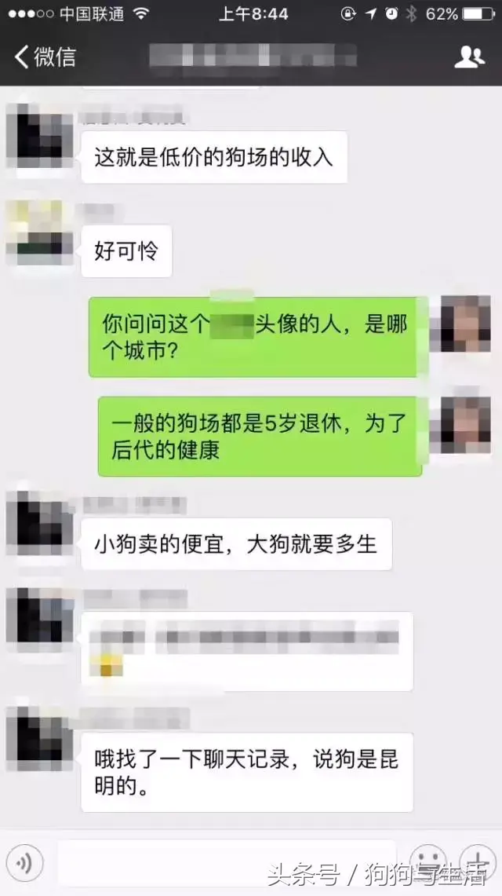Tap avatar beside 说狗是昆明的 message
The width and height of the screenshot is (502, 896).
pos(40,737)
